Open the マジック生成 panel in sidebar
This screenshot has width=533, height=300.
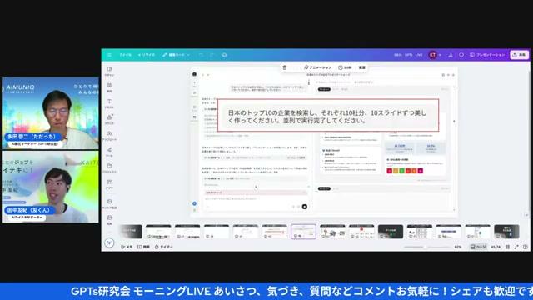pyautogui.click(x=109, y=203)
